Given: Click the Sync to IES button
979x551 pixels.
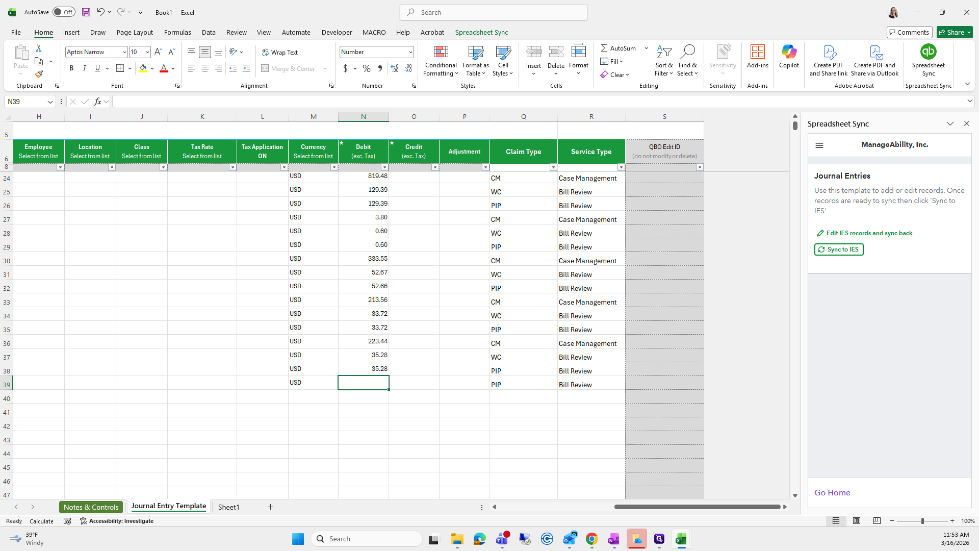Looking at the screenshot, I should [x=839, y=249].
